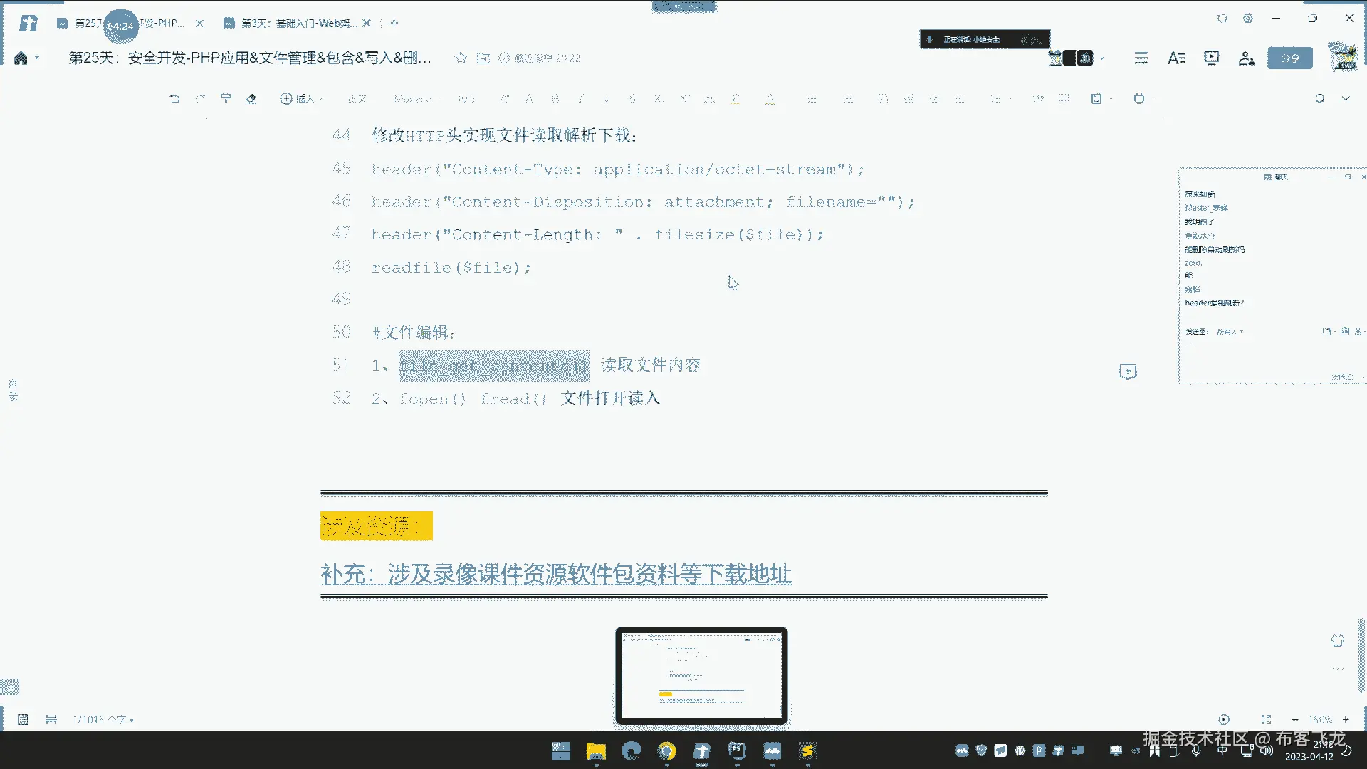Screen dimensions: 1367x769
Task: Open the 补充 download address link
Action: pyautogui.click(x=555, y=574)
